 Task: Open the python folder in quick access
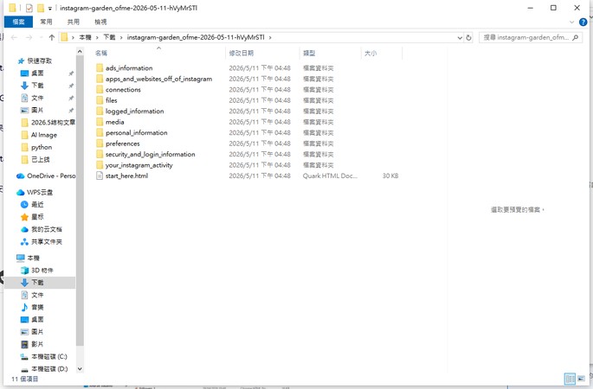(x=36, y=147)
